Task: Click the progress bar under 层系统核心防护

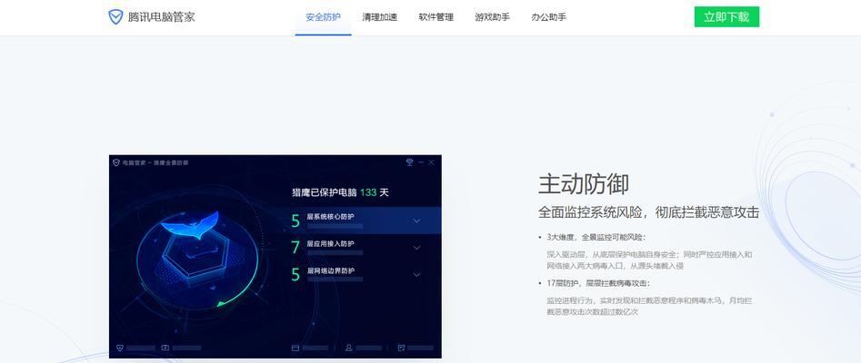Action: tap(335, 225)
